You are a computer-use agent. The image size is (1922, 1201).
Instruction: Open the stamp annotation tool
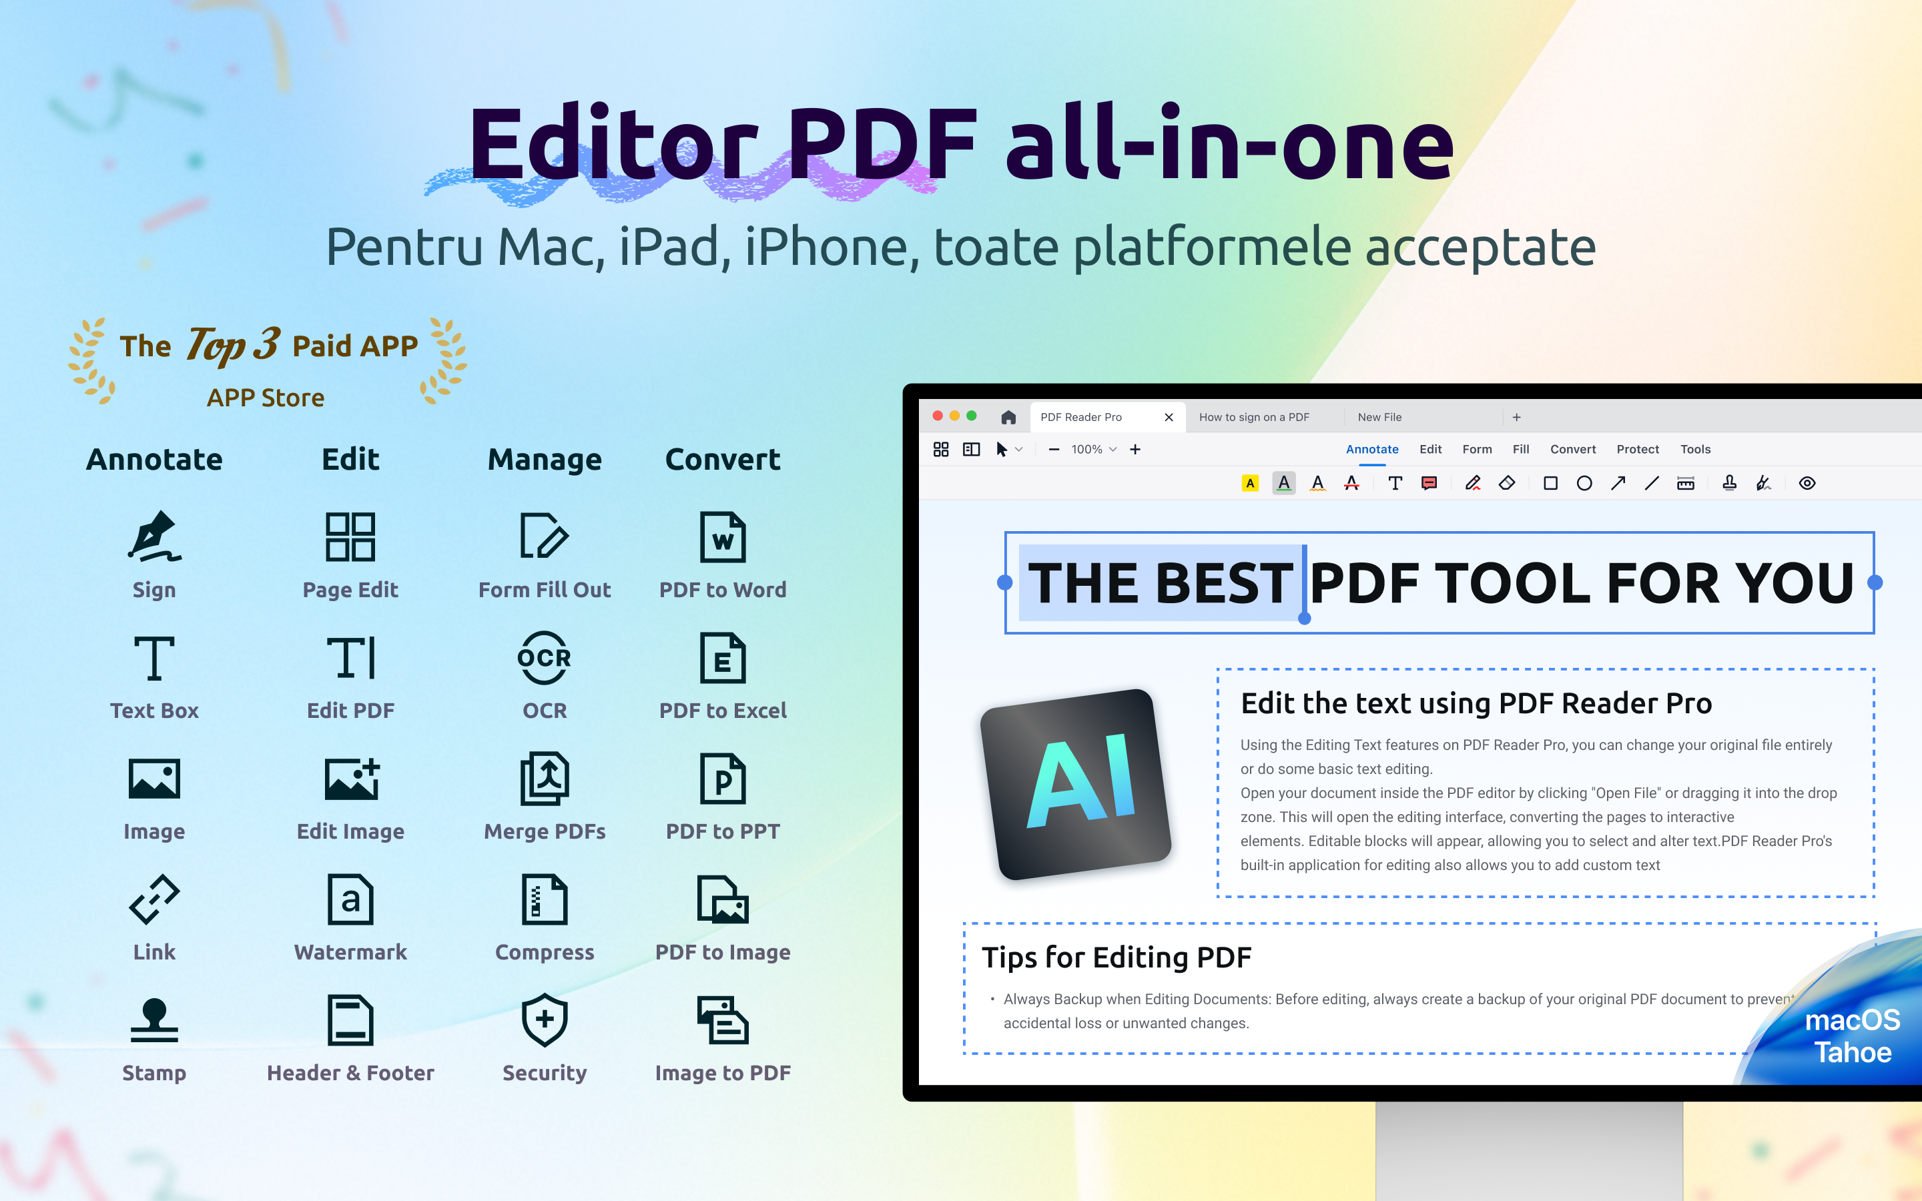[x=1729, y=483]
